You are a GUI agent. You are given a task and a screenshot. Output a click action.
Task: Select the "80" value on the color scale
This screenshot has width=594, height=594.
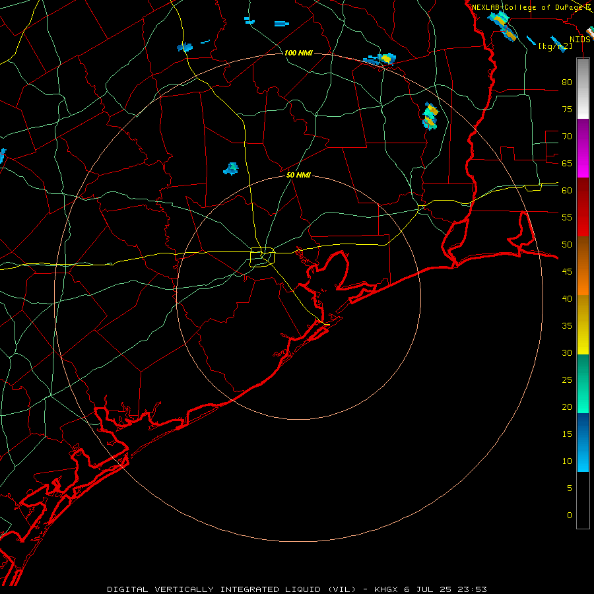(x=567, y=82)
